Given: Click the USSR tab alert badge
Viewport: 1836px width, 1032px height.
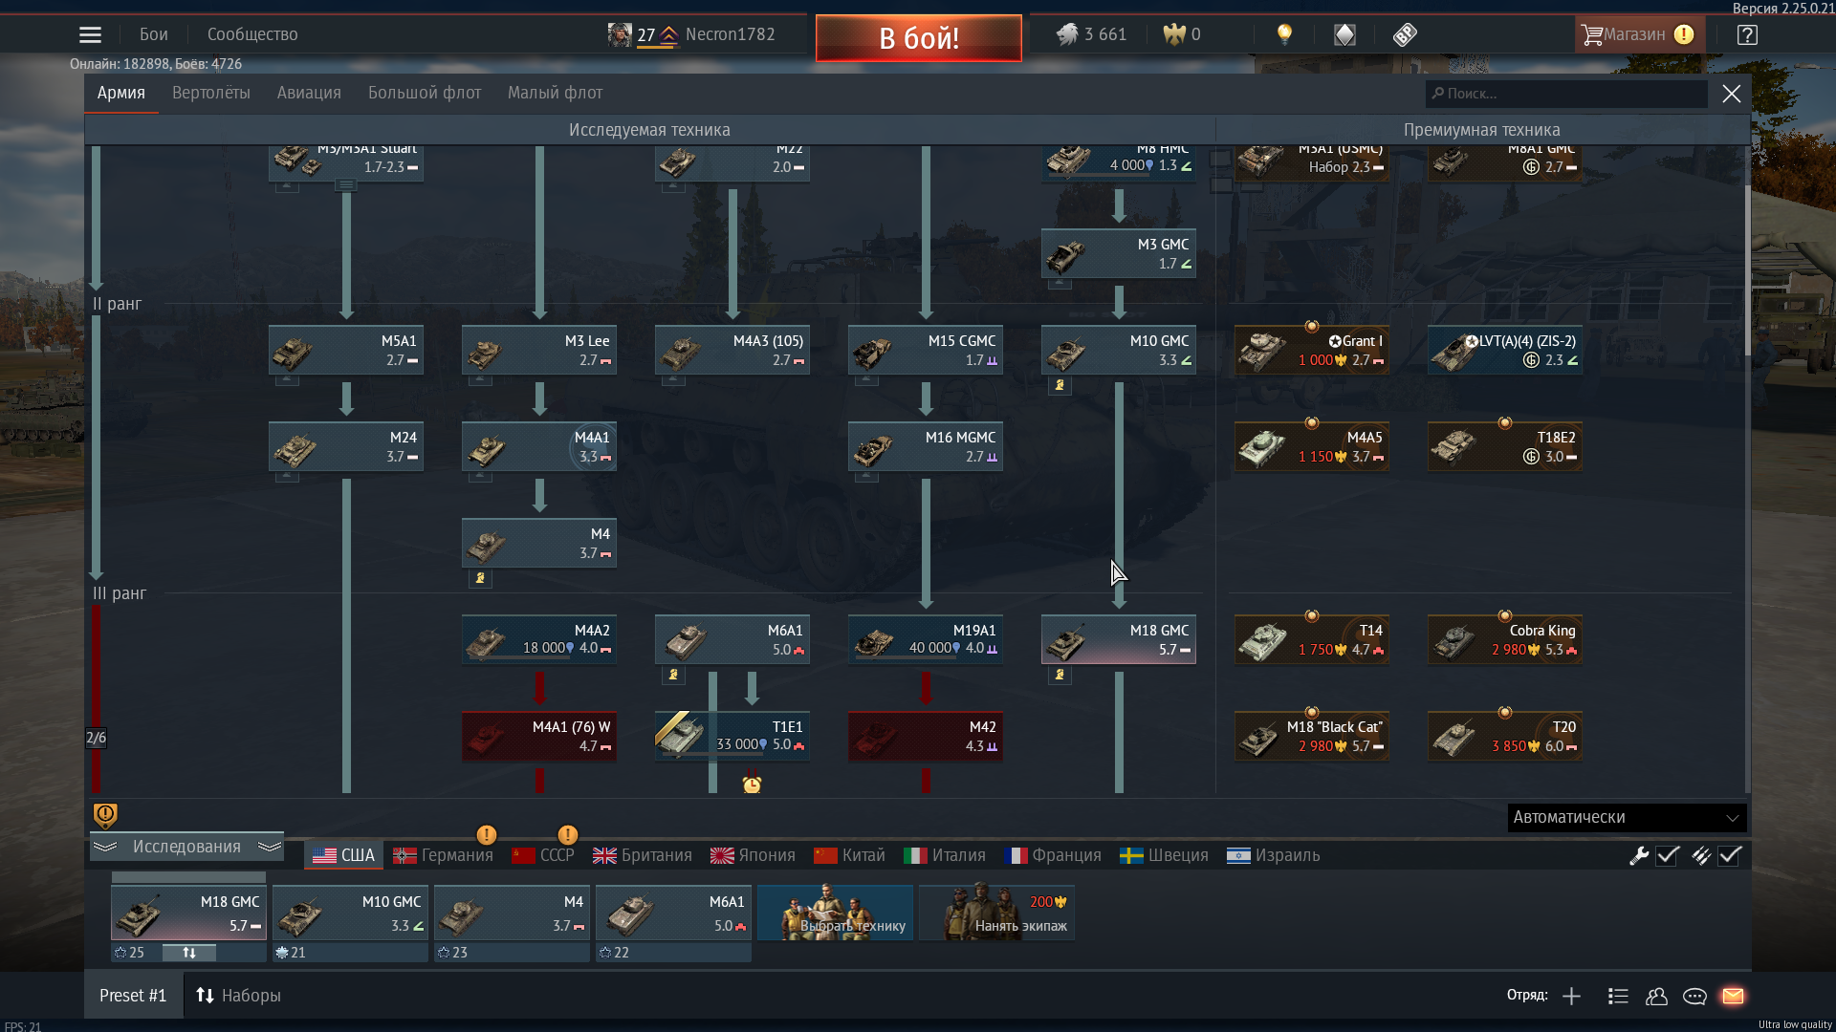Looking at the screenshot, I should tap(567, 834).
